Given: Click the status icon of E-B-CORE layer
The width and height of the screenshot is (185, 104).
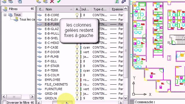Looking at the screenshot, I should tap(40, 15).
